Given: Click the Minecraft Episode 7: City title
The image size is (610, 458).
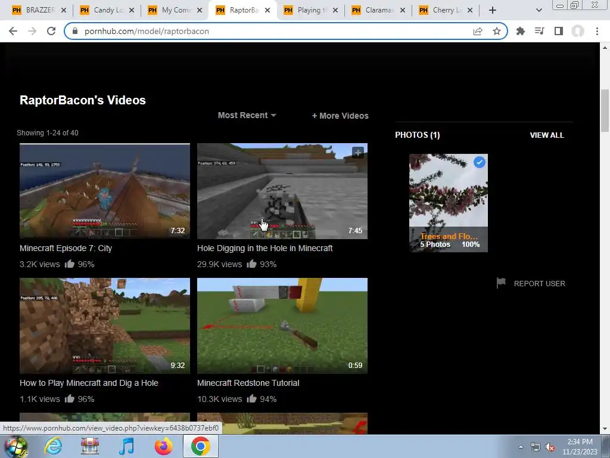Looking at the screenshot, I should coord(66,248).
